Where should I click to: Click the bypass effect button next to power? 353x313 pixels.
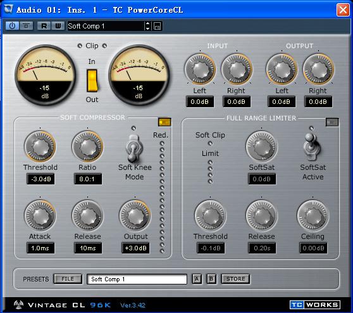tap(26, 26)
